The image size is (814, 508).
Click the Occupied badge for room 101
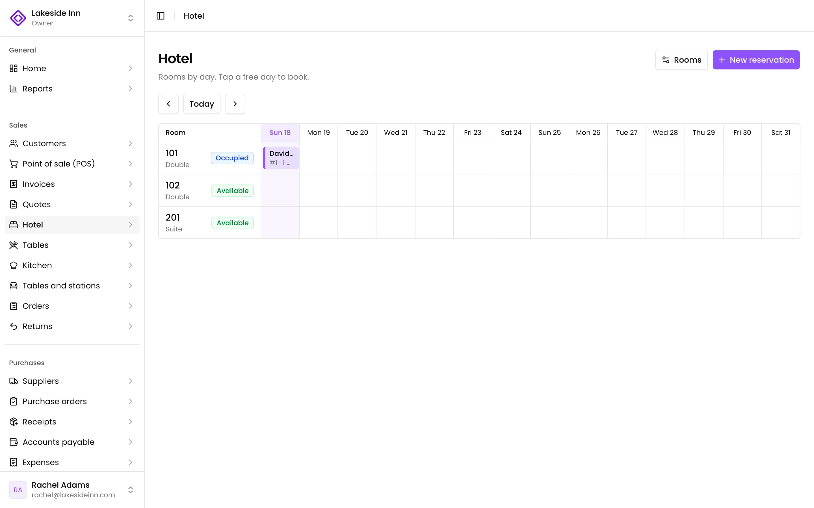(x=232, y=158)
